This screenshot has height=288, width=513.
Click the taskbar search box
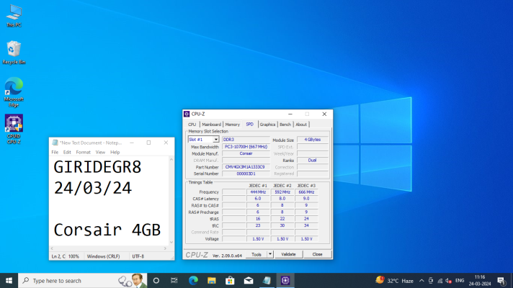point(82,281)
